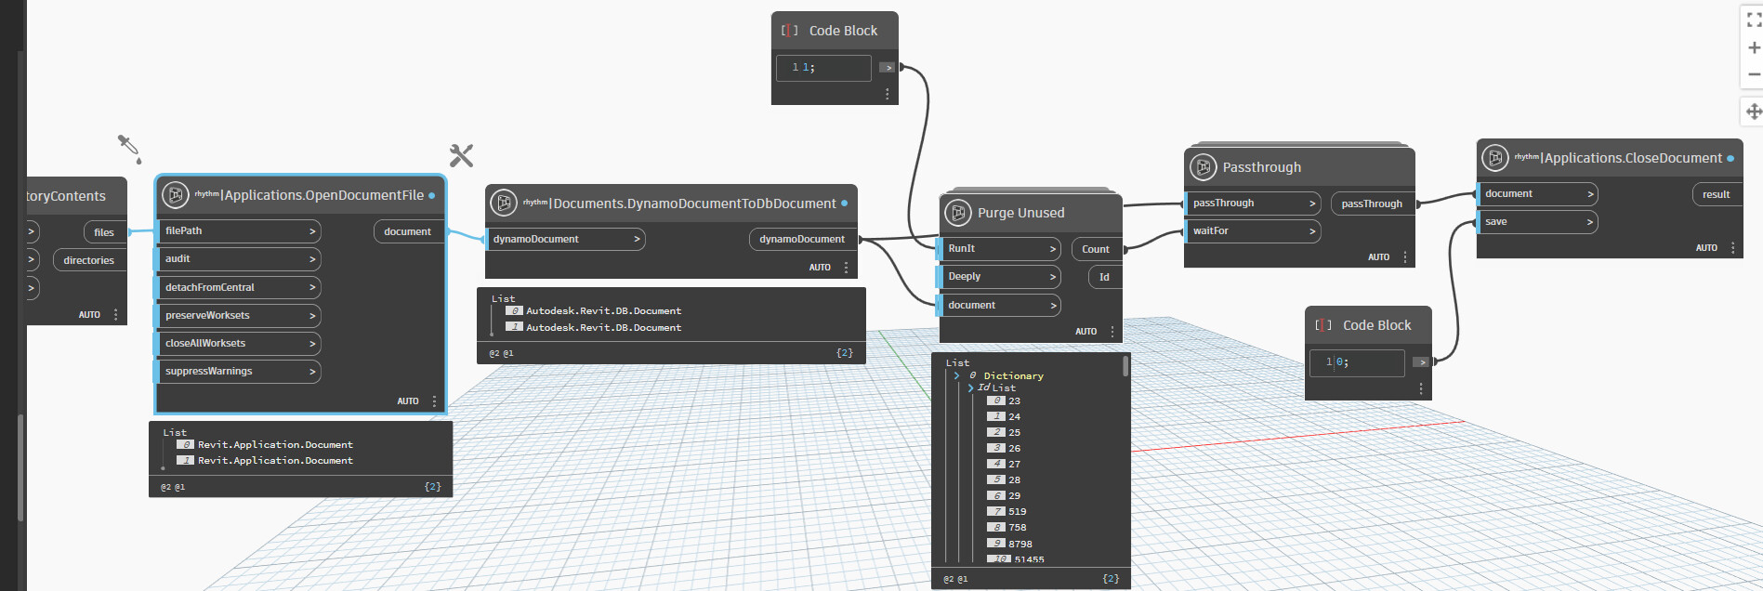Viewport: 1763px width, 591px height.
Task: Click the directories output port
Action: (x=89, y=260)
